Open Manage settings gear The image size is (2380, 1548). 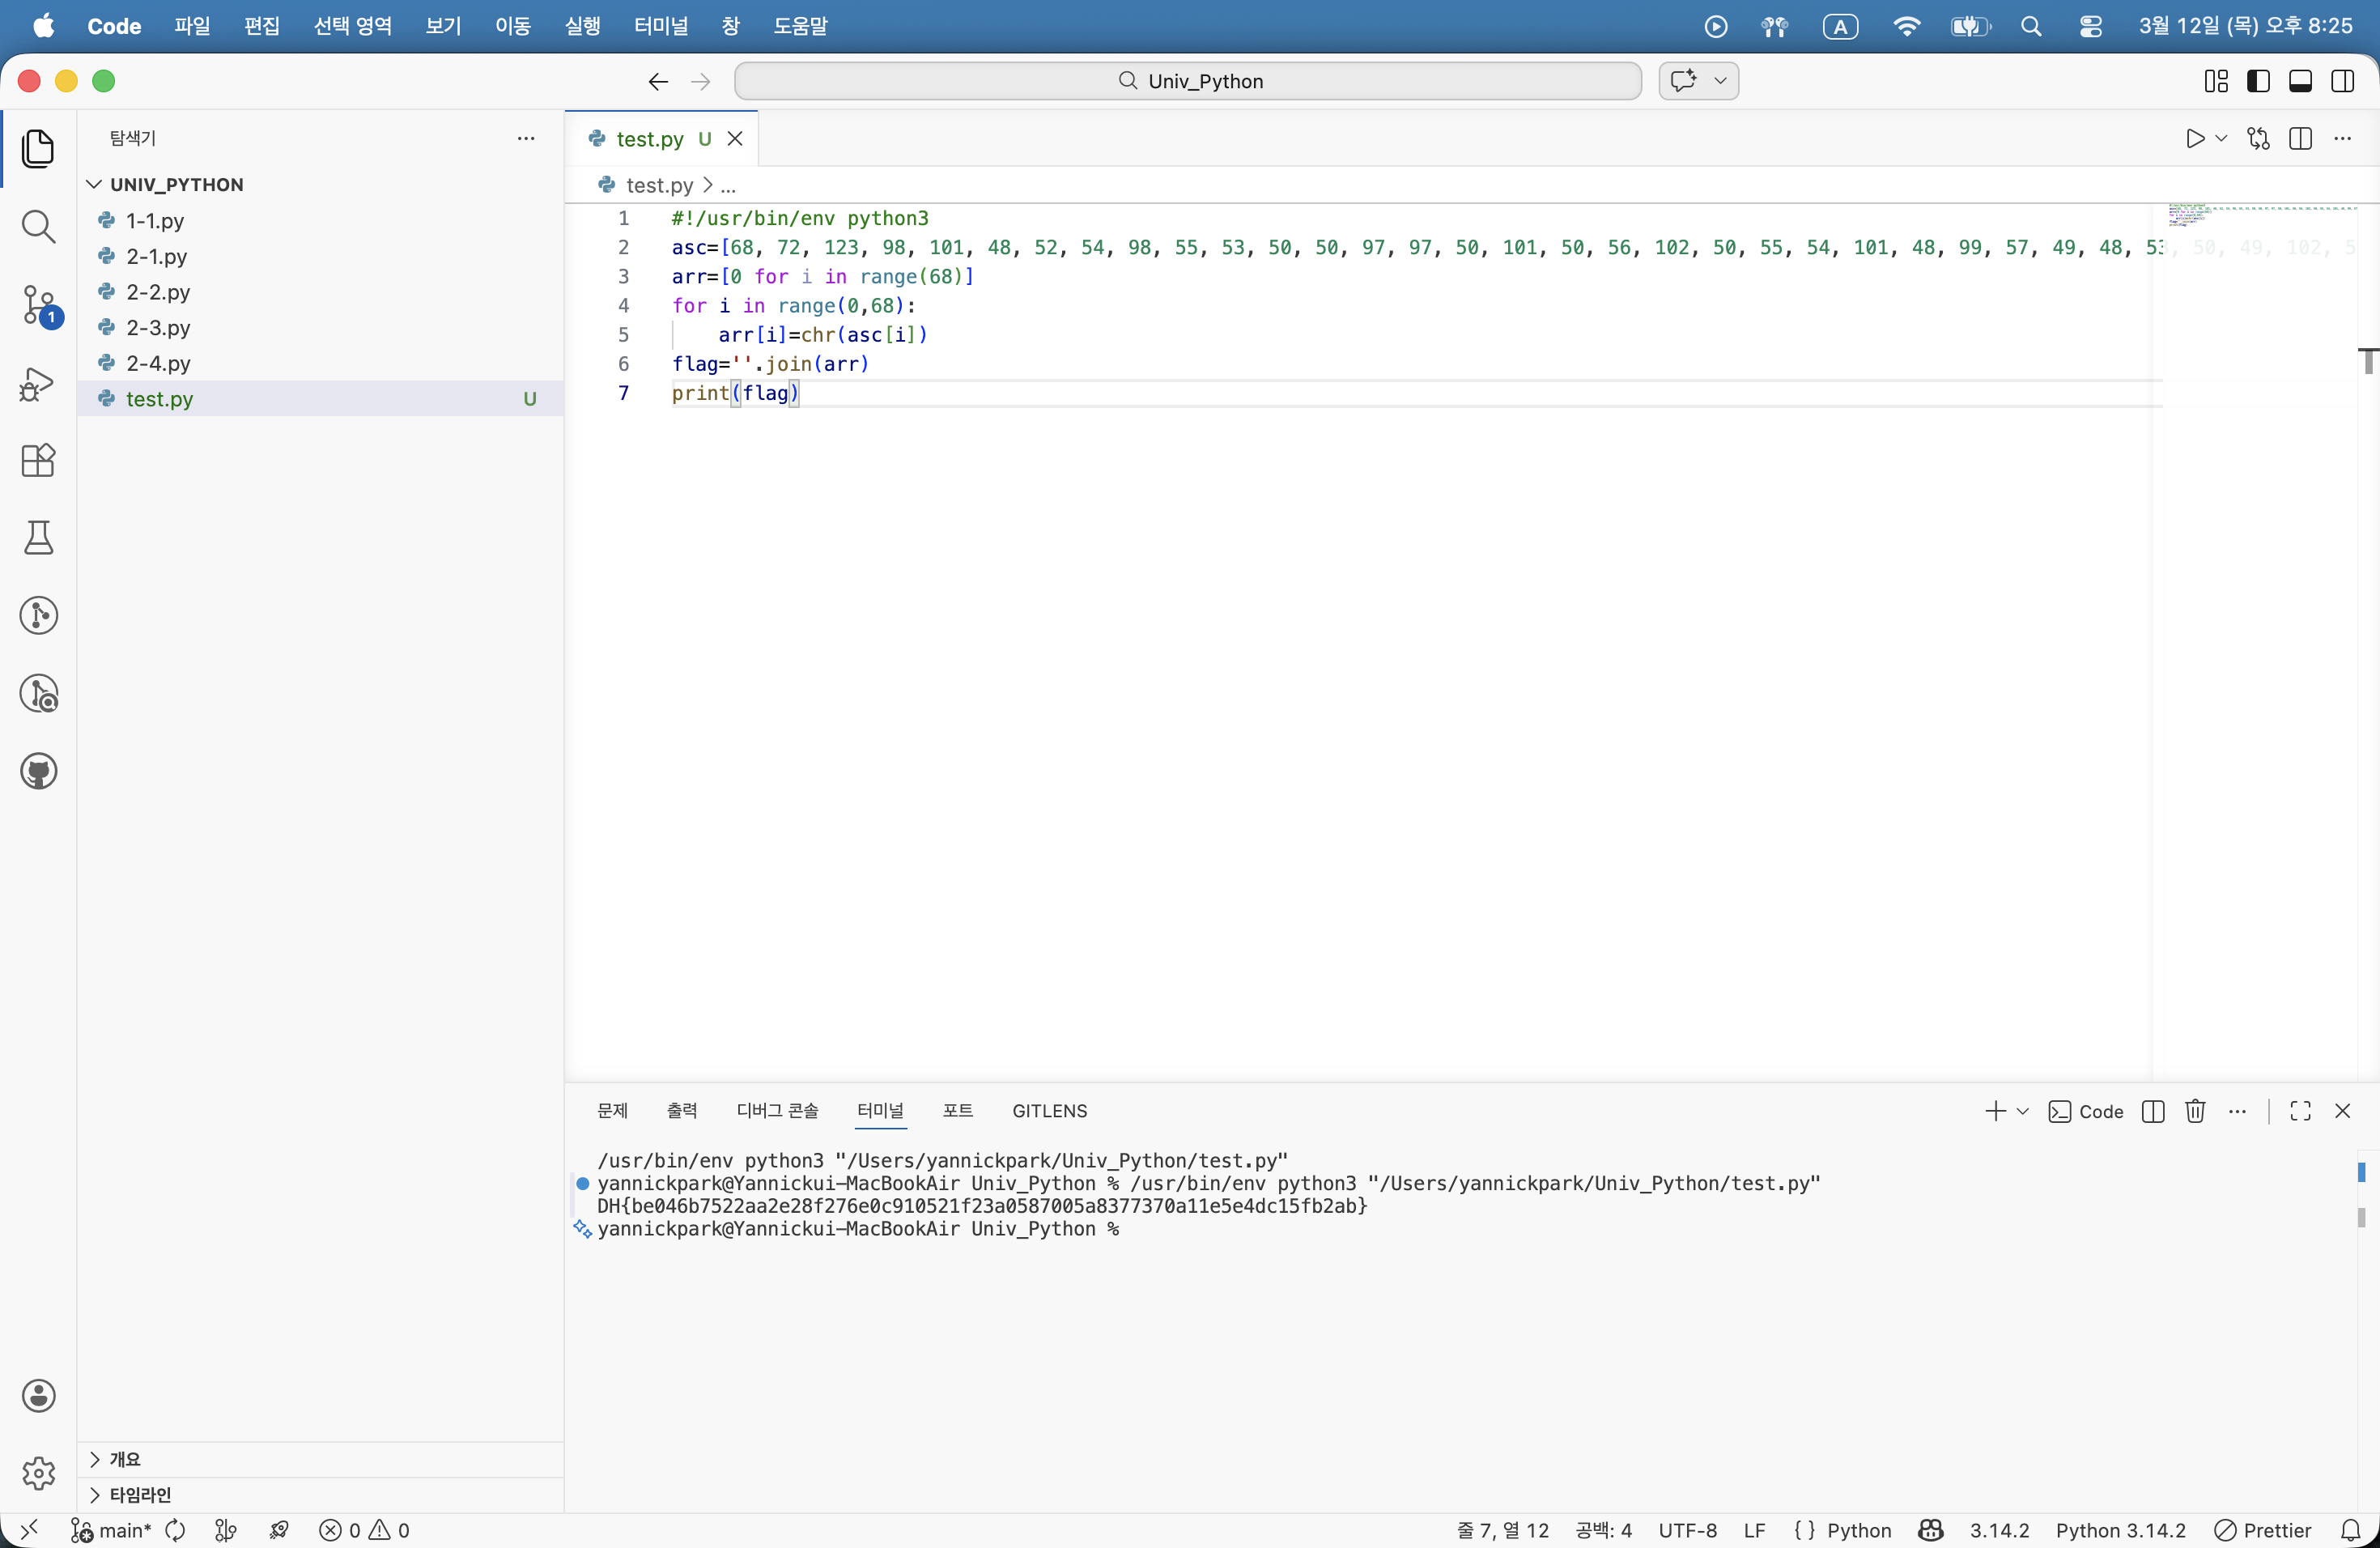pyautogui.click(x=38, y=1472)
